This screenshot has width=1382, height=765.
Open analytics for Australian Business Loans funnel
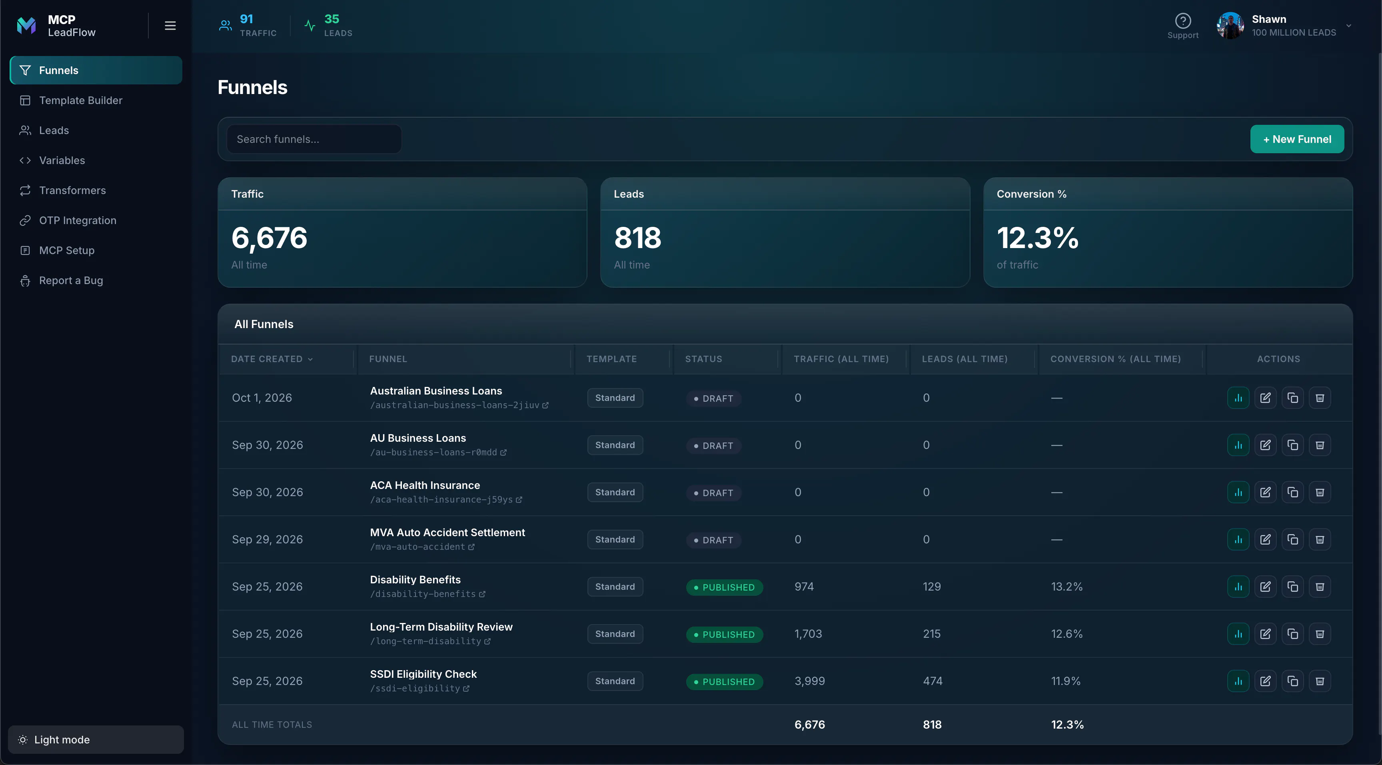tap(1238, 398)
